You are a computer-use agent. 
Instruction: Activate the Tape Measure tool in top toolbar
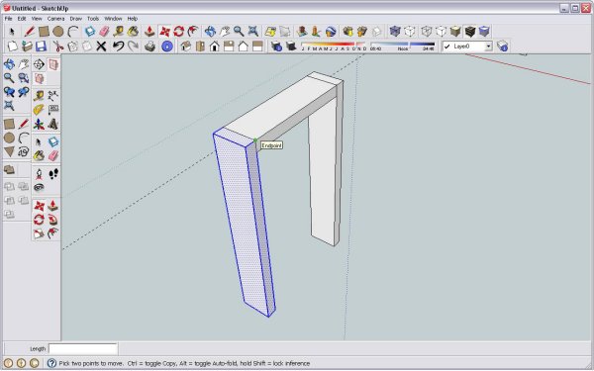click(x=118, y=32)
